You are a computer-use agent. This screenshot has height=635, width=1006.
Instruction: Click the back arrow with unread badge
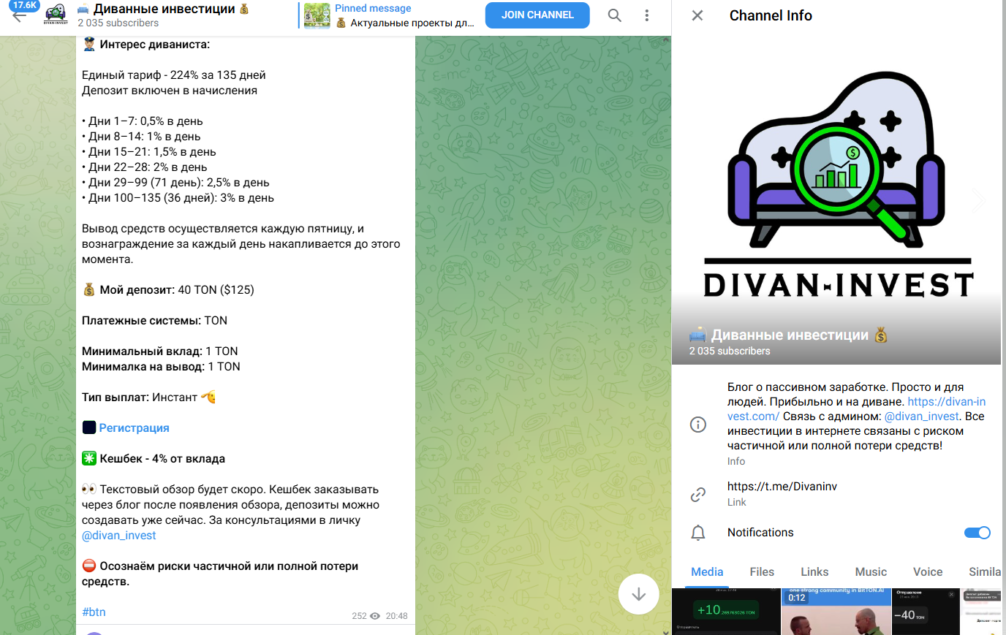point(20,15)
